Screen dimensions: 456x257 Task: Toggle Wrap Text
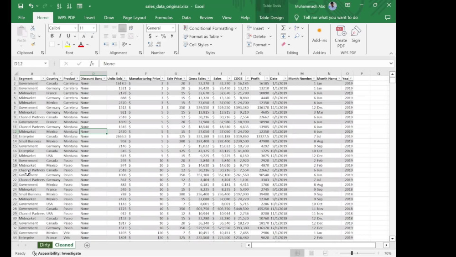click(131, 28)
